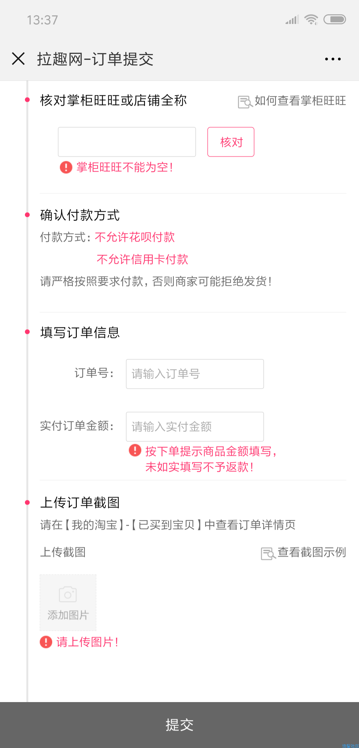Select the 确认付款方式 section heading

pos(80,215)
